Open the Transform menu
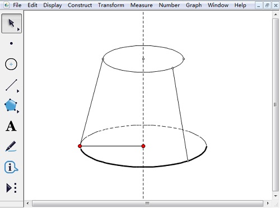Viewport: 280px width, 208px height. click(x=111, y=5)
